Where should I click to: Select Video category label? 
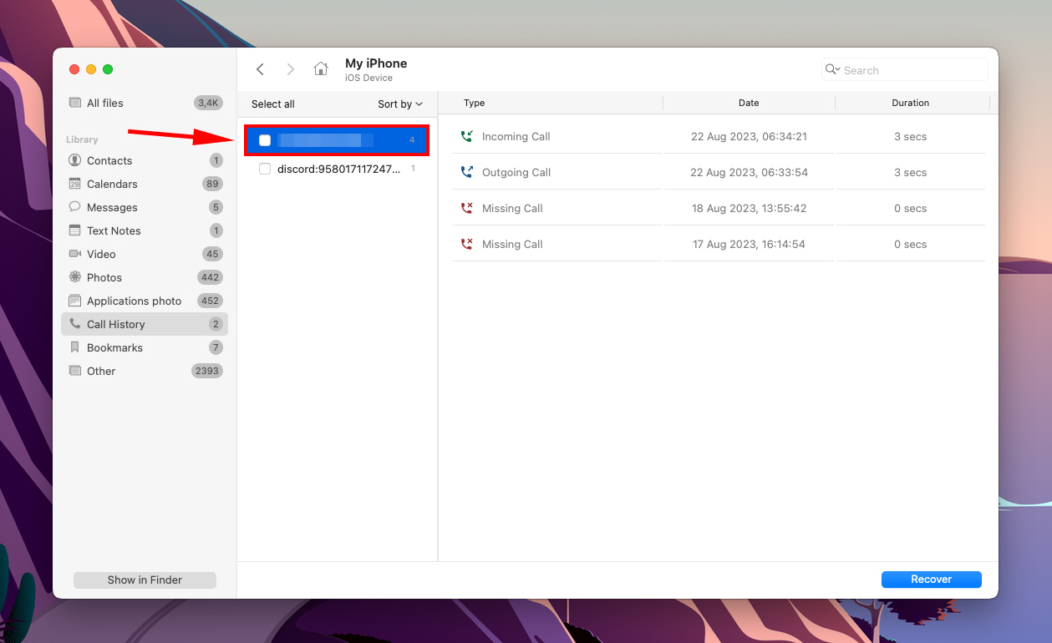[x=101, y=254]
